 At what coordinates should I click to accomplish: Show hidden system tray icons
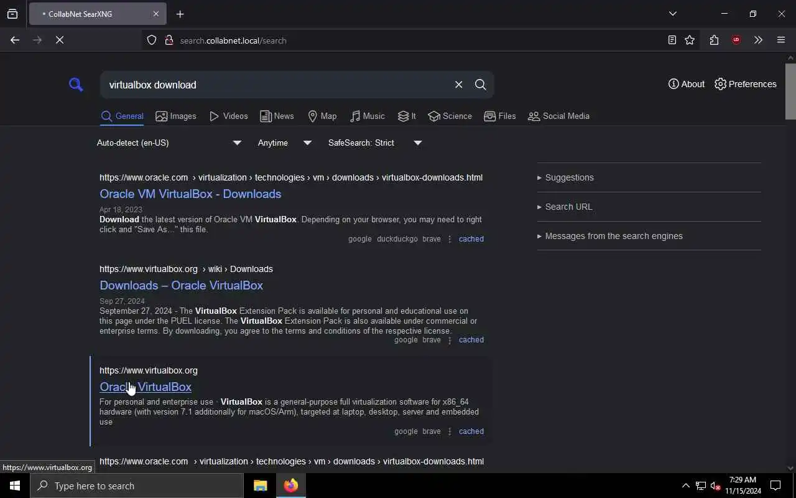point(686,486)
